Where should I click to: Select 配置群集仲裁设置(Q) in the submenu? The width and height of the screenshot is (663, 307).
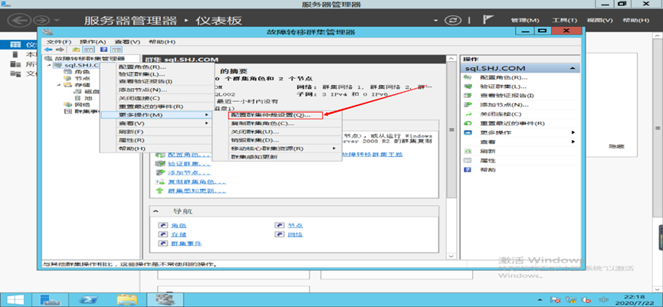click(275, 115)
